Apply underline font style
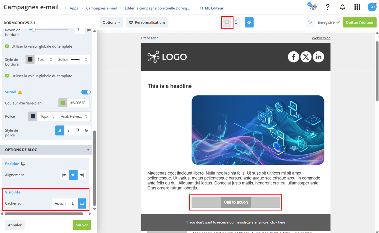The image size is (379, 233). [x=78, y=130]
